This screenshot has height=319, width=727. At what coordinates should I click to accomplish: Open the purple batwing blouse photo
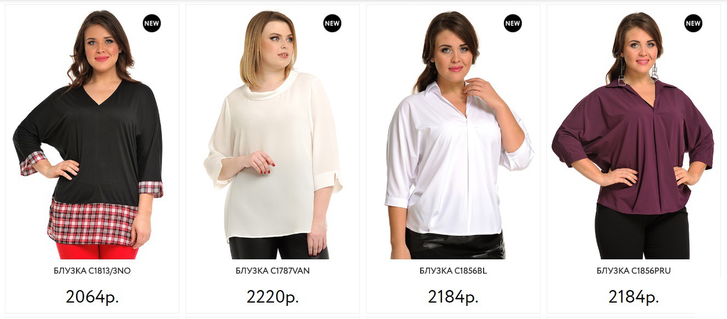click(633, 134)
